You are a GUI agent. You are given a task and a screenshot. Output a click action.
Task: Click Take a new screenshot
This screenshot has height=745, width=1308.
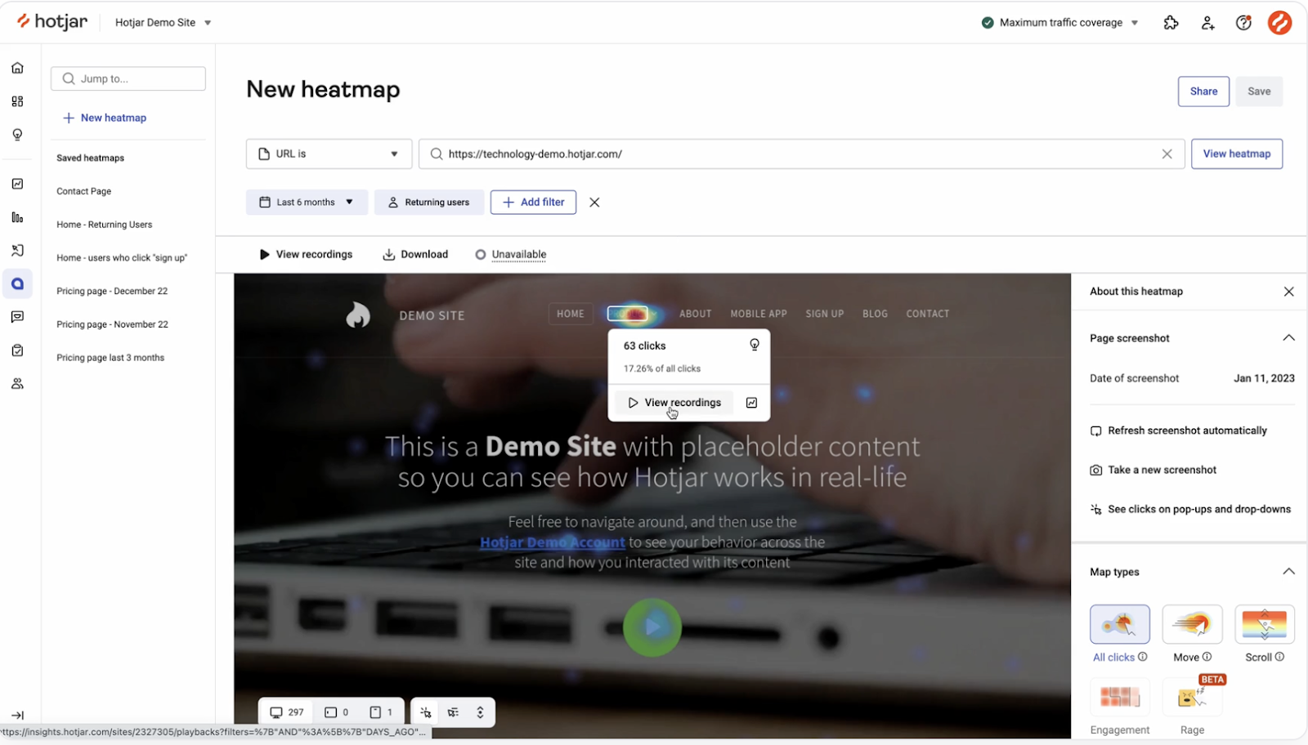coord(1153,470)
